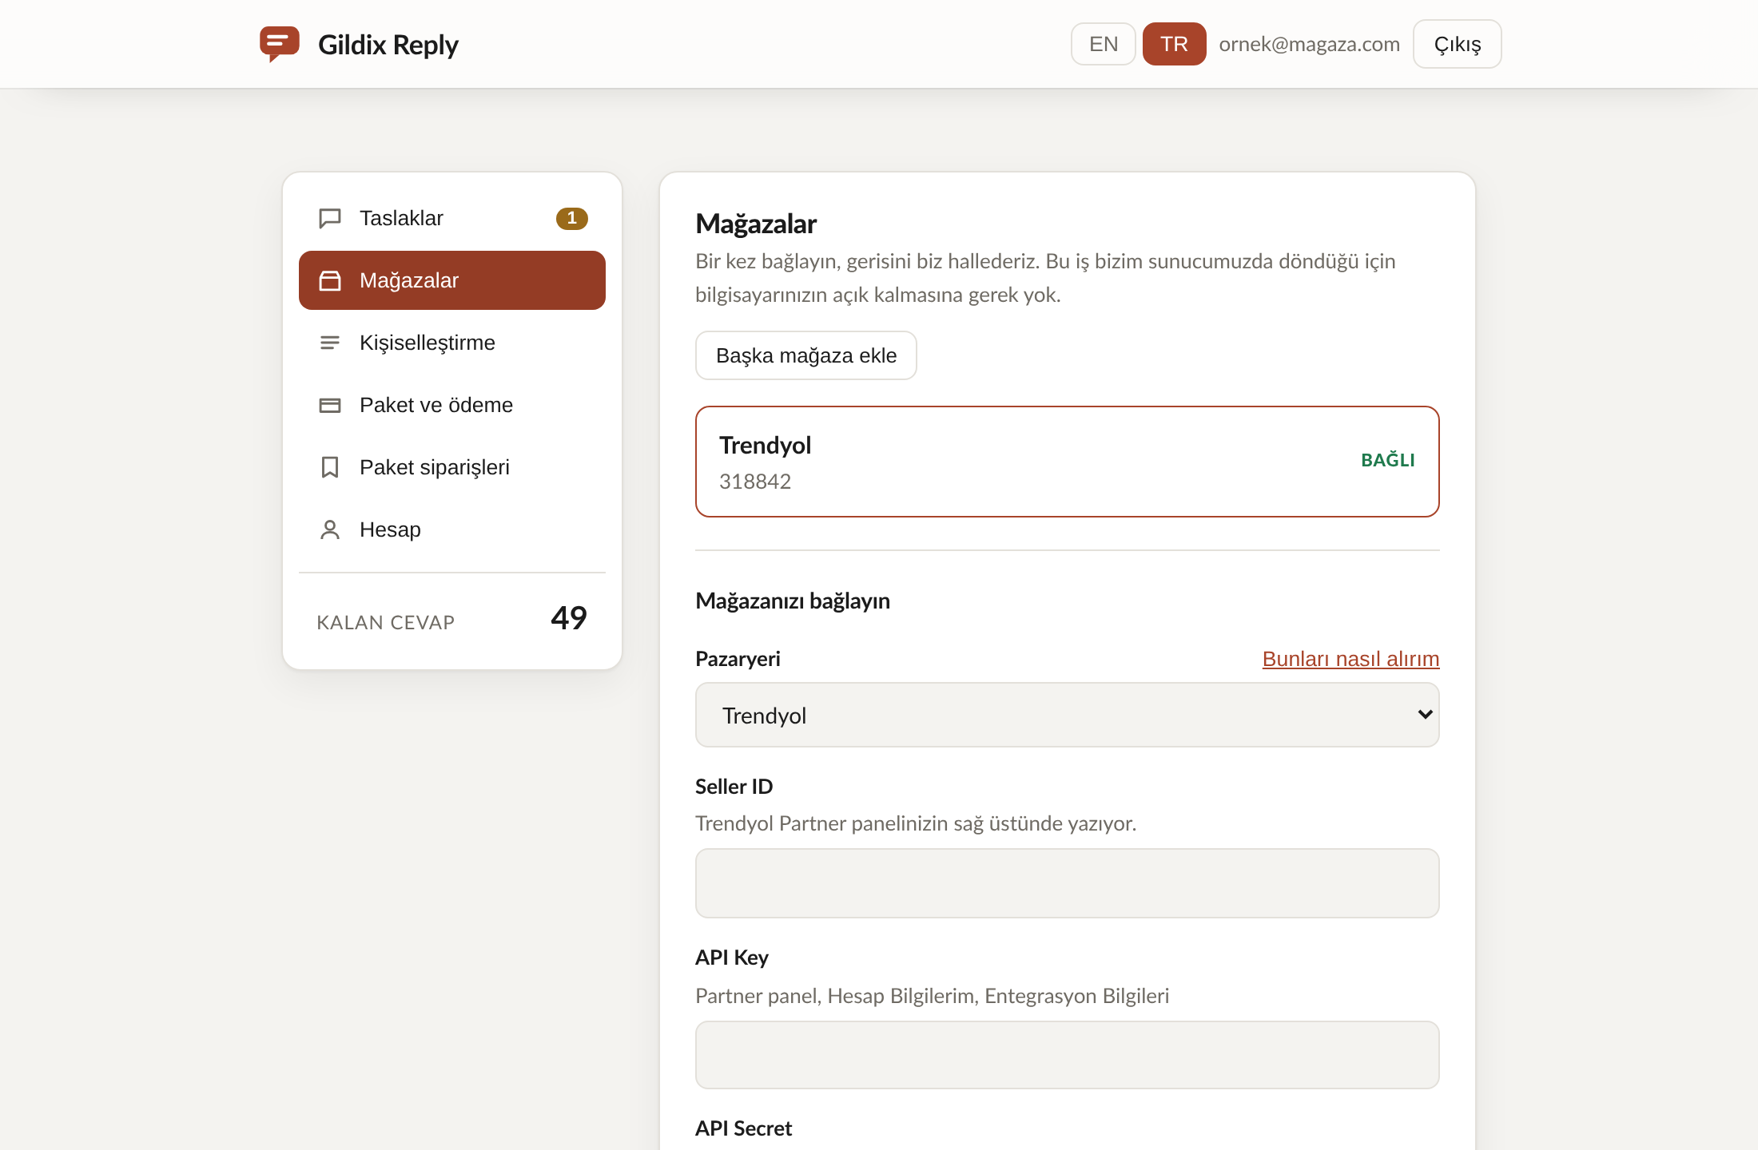Click the BAĞLI status label
The image size is (1758, 1150).
point(1388,460)
